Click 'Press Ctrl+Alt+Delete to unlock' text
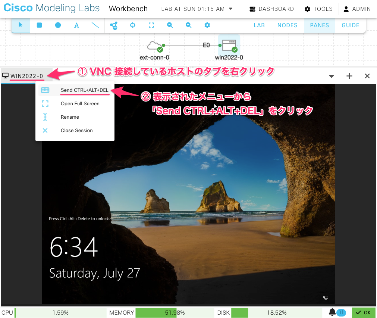 (x=79, y=219)
